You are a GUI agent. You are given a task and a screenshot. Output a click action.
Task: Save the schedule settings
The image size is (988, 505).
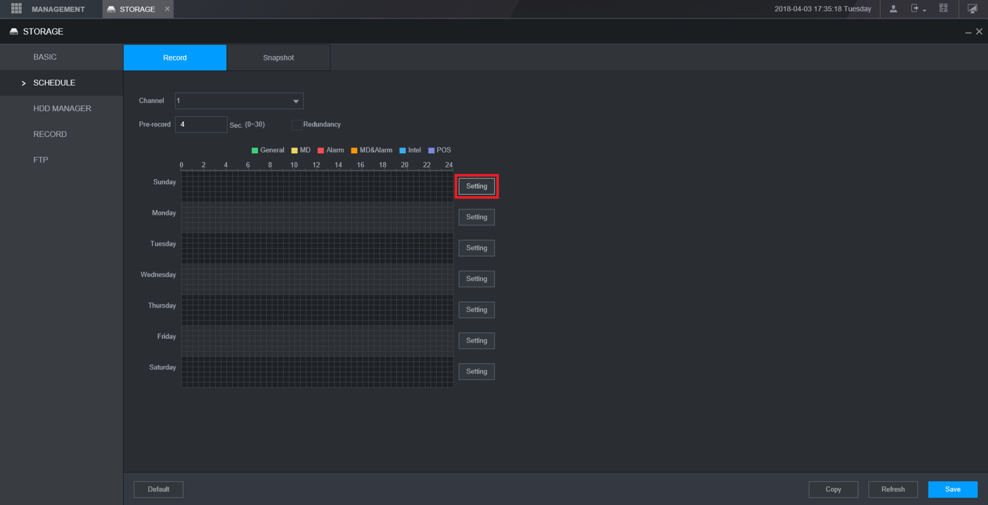[x=953, y=490]
